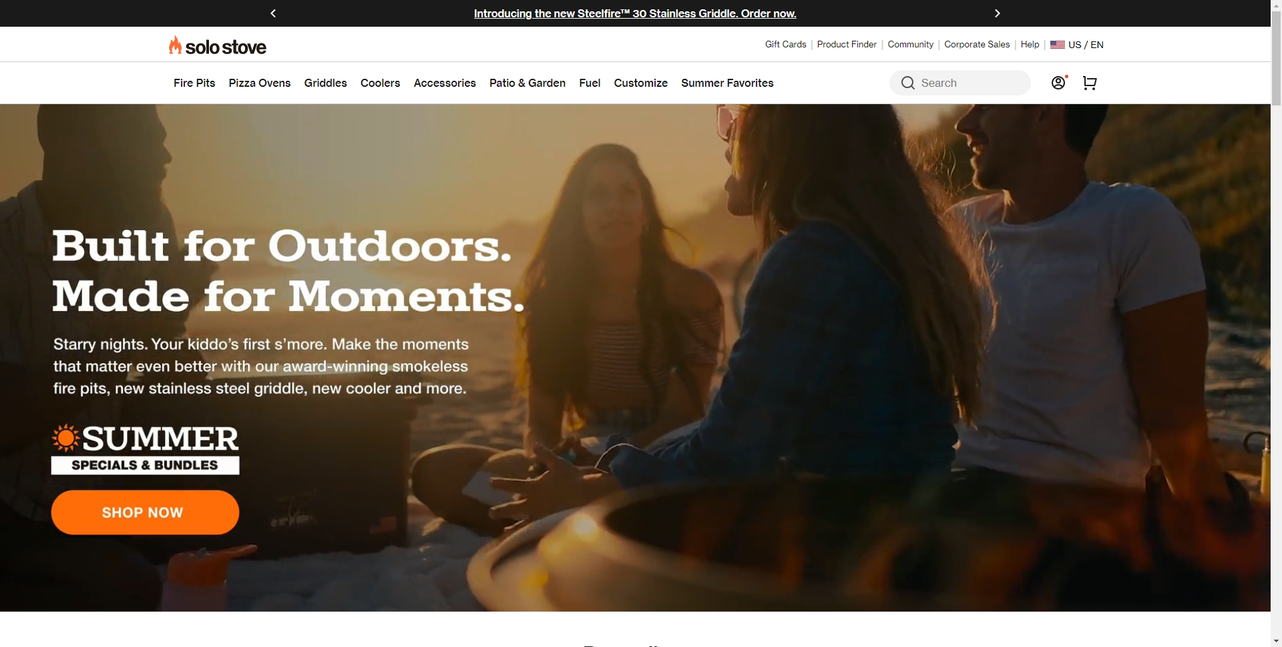Click the Summer Specials & Bundles badge
Image resolution: width=1282 pixels, height=647 pixels.
pyautogui.click(x=145, y=449)
